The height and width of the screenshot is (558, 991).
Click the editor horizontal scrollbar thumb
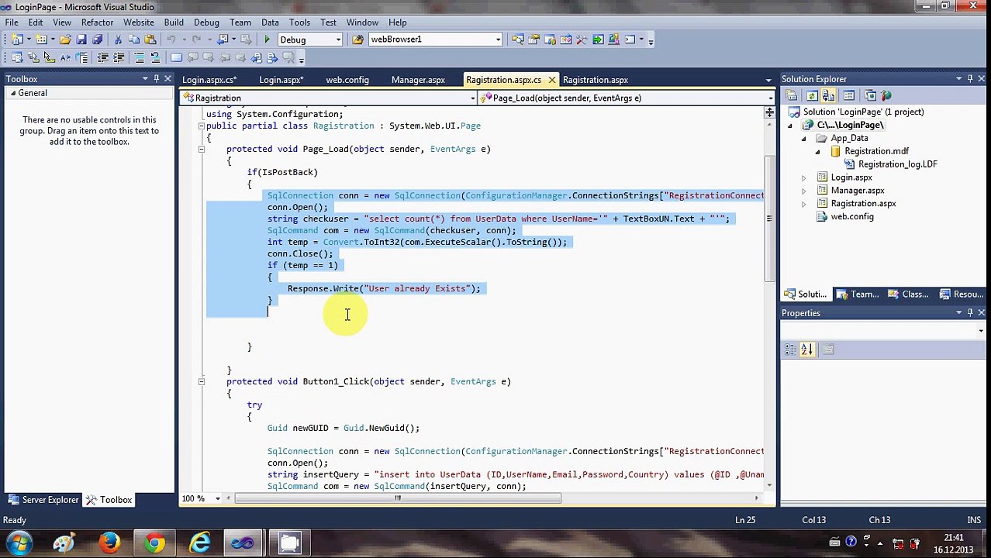tap(398, 498)
